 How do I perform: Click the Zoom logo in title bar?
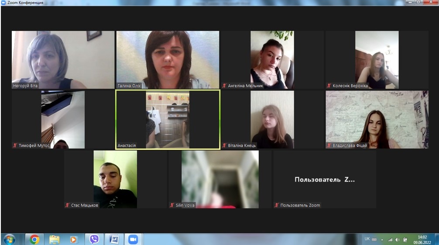(x=3, y=3)
